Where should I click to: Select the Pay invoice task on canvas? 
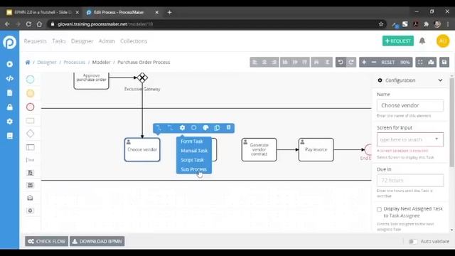316,150
